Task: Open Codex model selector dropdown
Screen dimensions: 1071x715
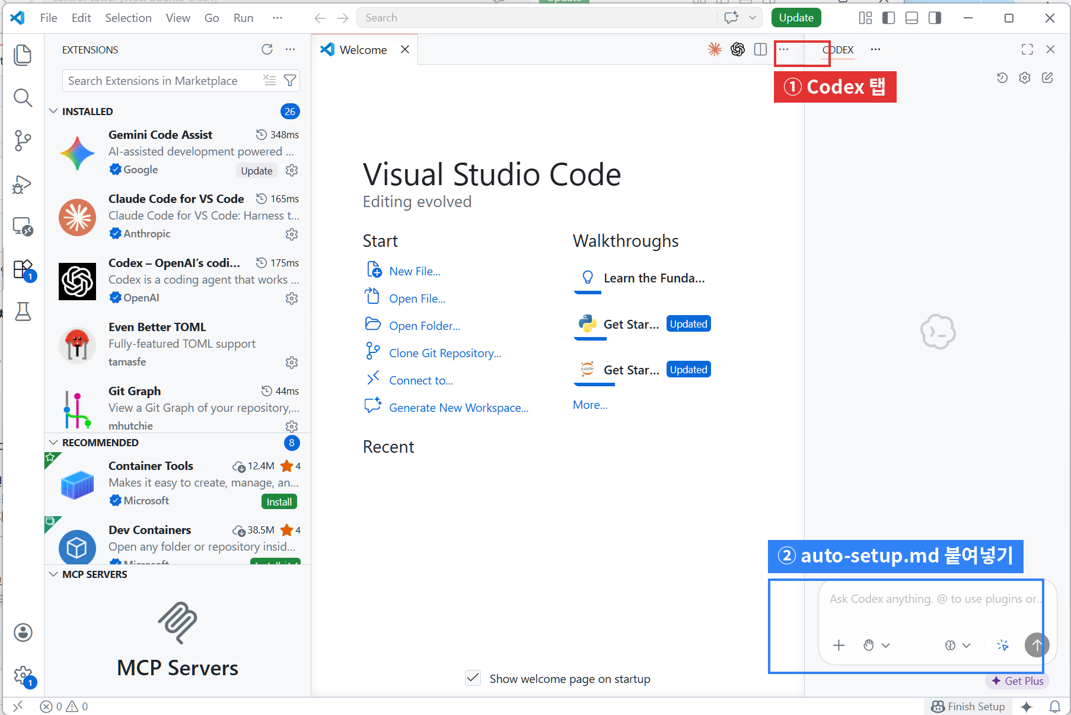Action: pyautogui.click(x=957, y=645)
